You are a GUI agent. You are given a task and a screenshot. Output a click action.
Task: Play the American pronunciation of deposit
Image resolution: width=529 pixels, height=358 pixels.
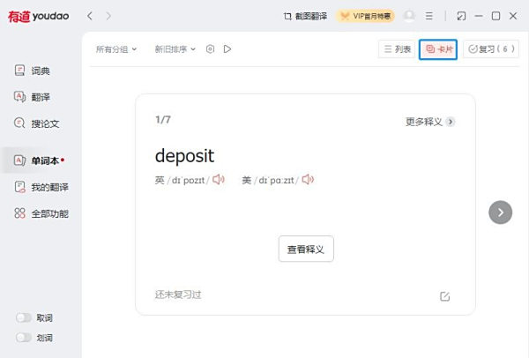click(308, 180)
